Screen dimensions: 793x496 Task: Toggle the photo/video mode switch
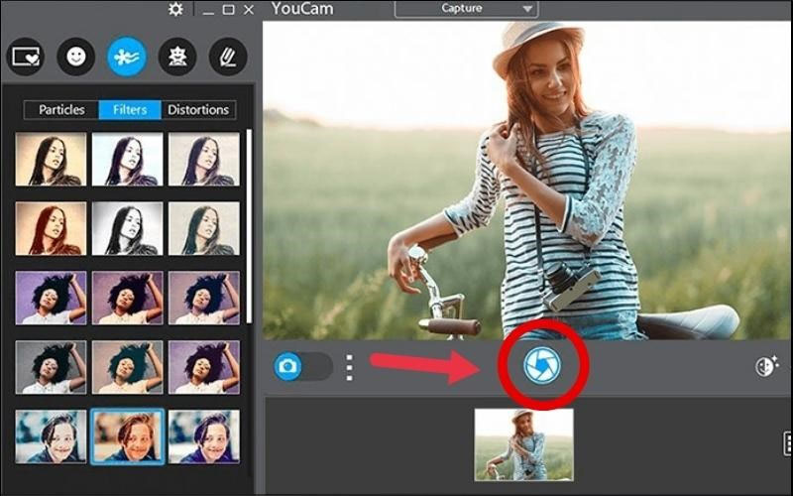click(302, 366)
